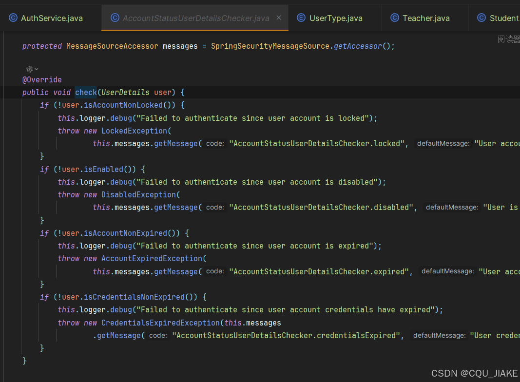520x382 pixels.
Task: Open the inlay actions icon above @Override
Action: [32, 69]
